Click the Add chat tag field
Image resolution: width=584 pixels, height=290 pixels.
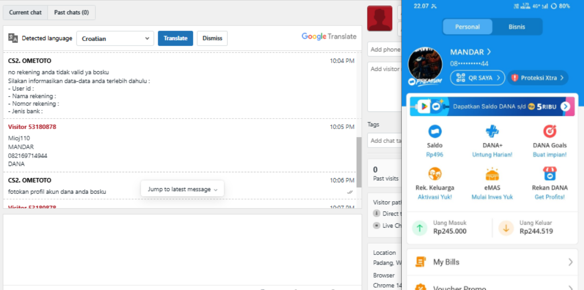click(385, 141)
